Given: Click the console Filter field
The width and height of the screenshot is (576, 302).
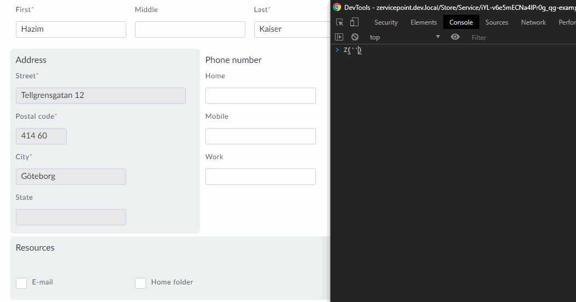Looking at the screenshot, I should pyautogui.click(x=519, y=37).
